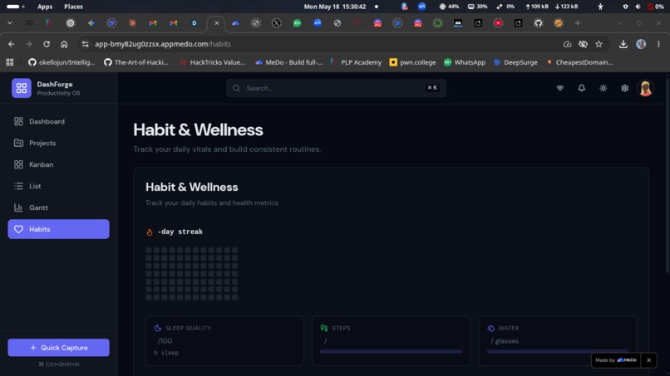
Task: Open the browser profile avatar
Action: 641,44
